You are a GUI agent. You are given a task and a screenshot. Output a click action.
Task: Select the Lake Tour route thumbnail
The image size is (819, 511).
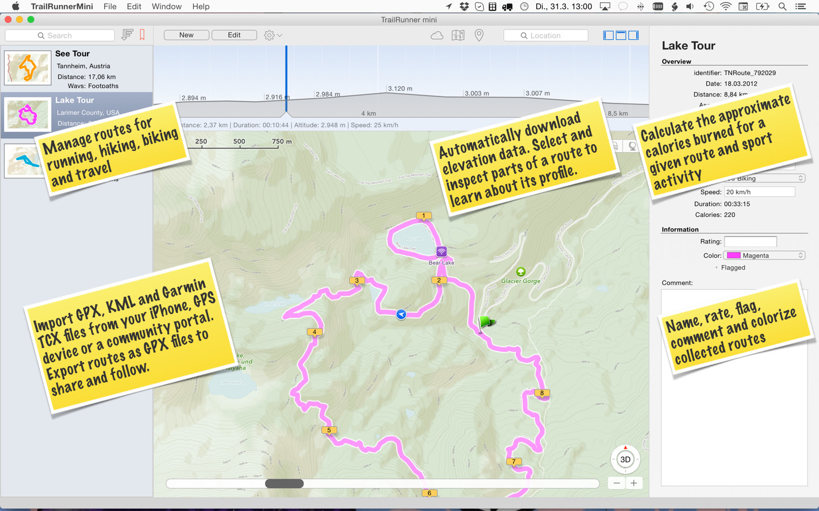tap(27, 115)
